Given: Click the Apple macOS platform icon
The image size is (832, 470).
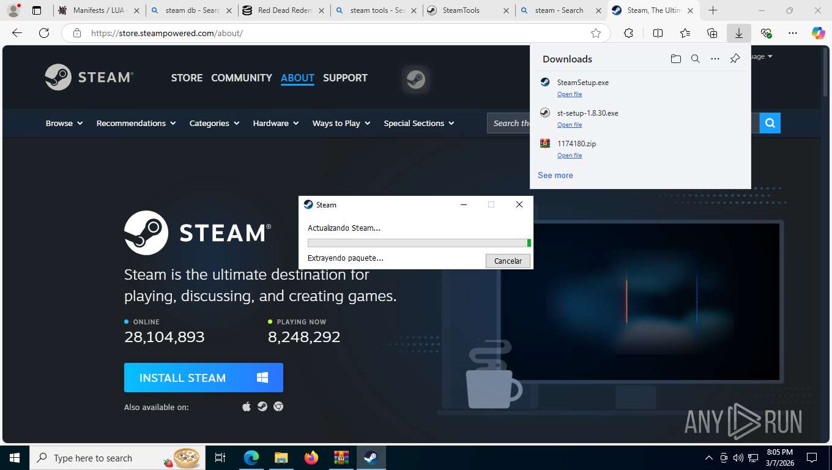Looking at the screenshot, I should [x=247, y=406].
